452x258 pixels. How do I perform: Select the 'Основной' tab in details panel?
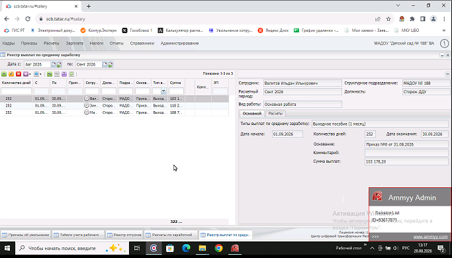[x=252, y=114]
